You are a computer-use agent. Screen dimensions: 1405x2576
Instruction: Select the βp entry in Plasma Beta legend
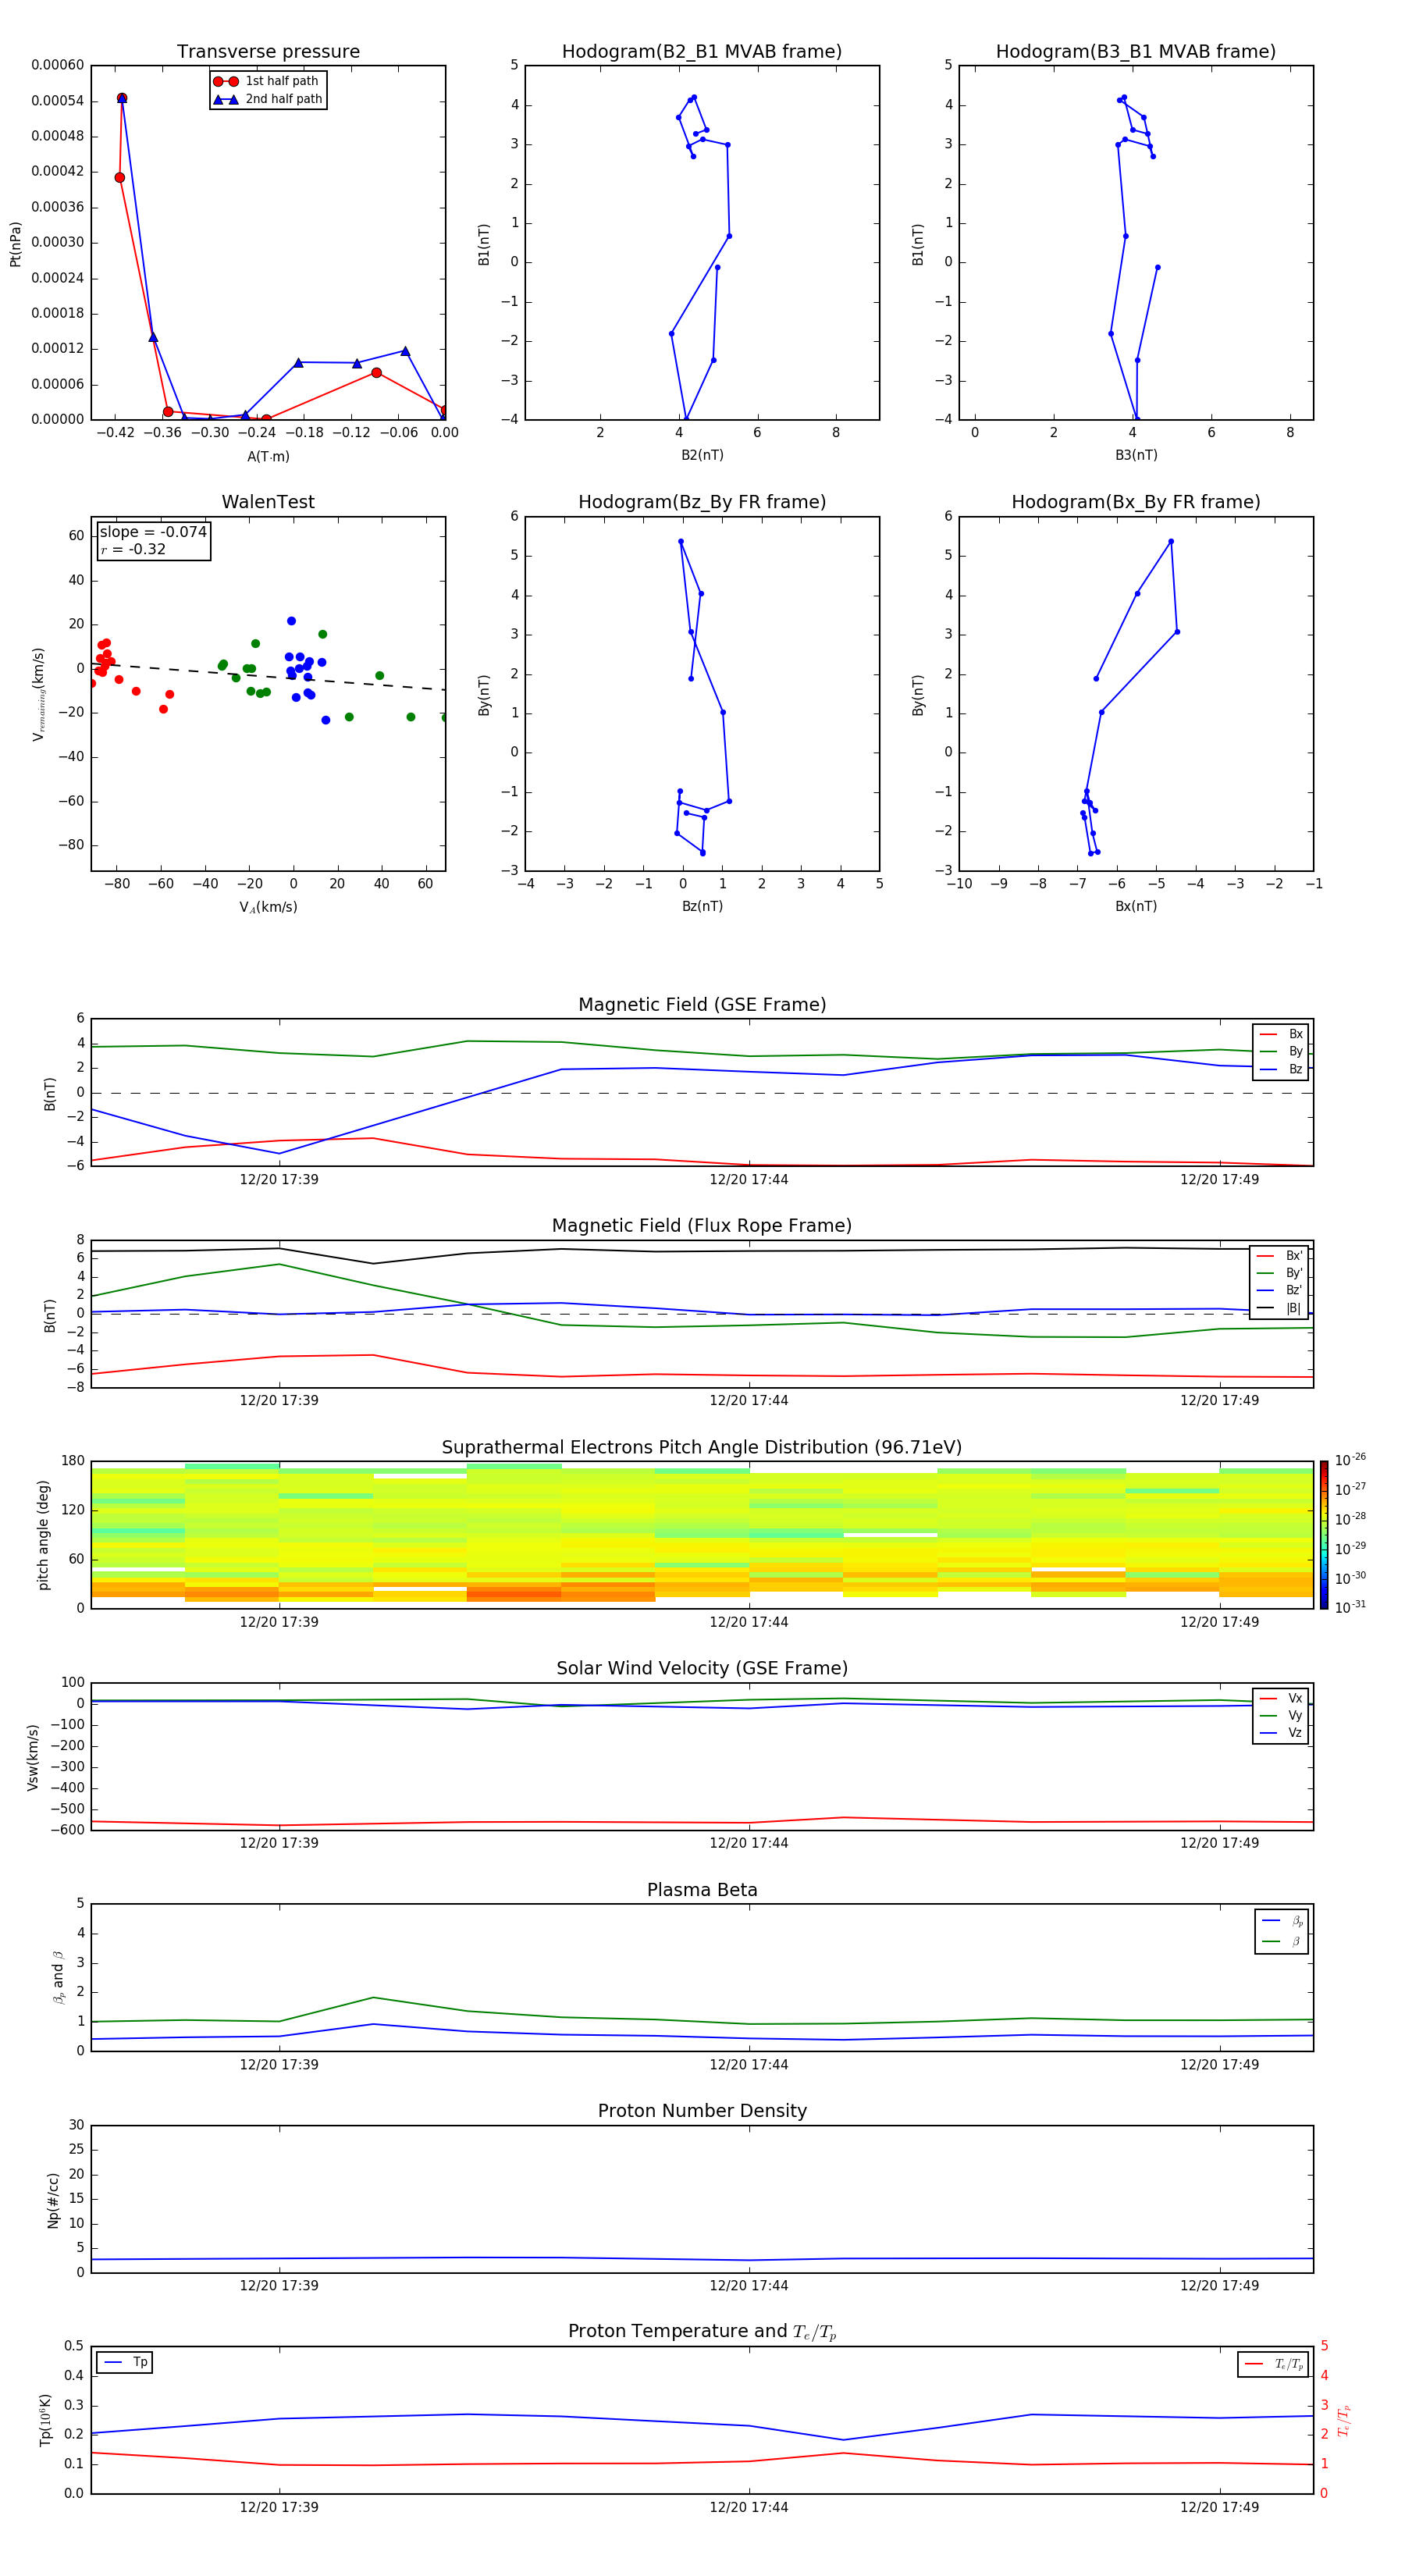pos(1282,1921)
